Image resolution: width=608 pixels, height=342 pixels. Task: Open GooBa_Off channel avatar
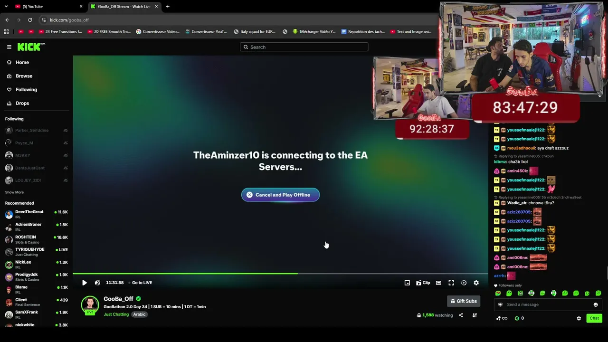click(90, 305)
